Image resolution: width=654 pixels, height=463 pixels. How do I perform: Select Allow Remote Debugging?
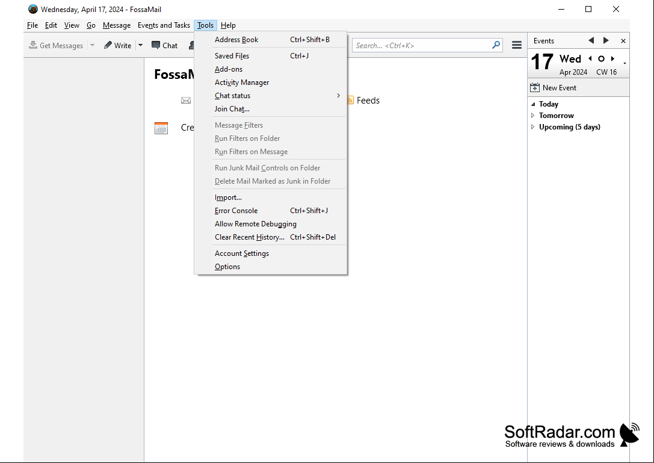coord(271,224)
